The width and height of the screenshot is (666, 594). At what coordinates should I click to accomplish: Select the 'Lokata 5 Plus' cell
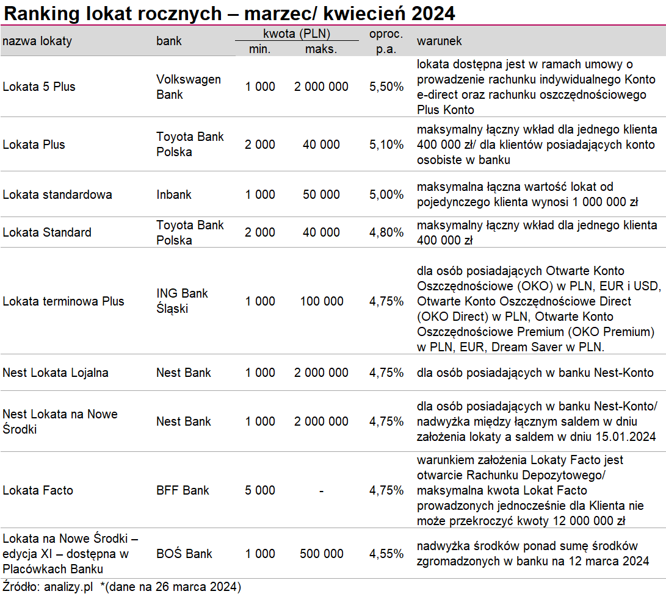[38, 87]
